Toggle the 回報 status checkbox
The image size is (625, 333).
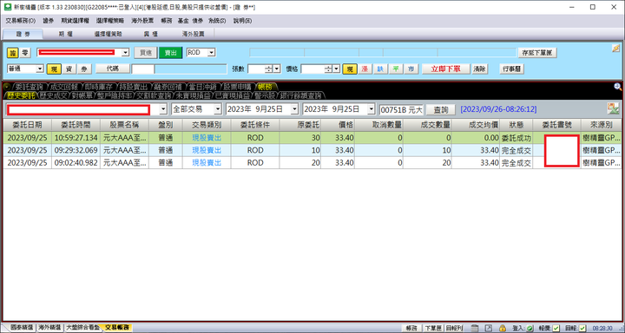coord(582,328)
